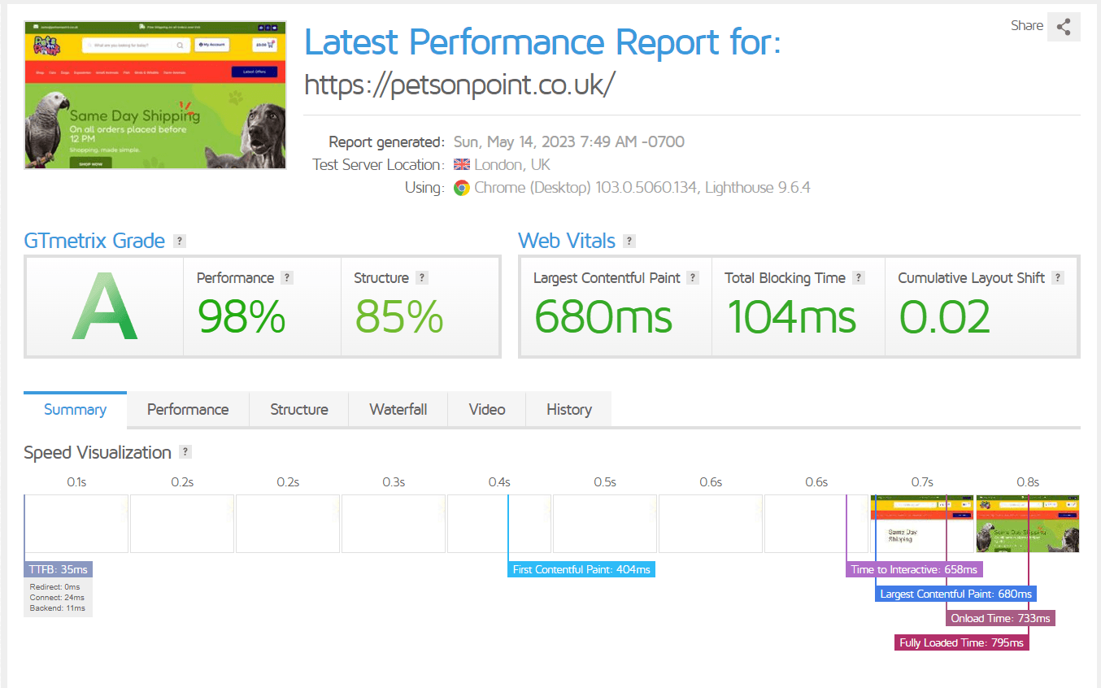Image resolution: width=1101 pixels, height=688 pixels.
Task: Click the London, UK location text
Action: coord(512,164)
